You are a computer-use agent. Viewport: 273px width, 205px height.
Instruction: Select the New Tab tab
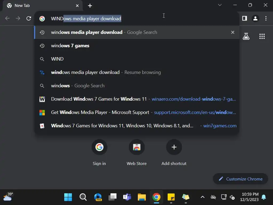(42, 6)
